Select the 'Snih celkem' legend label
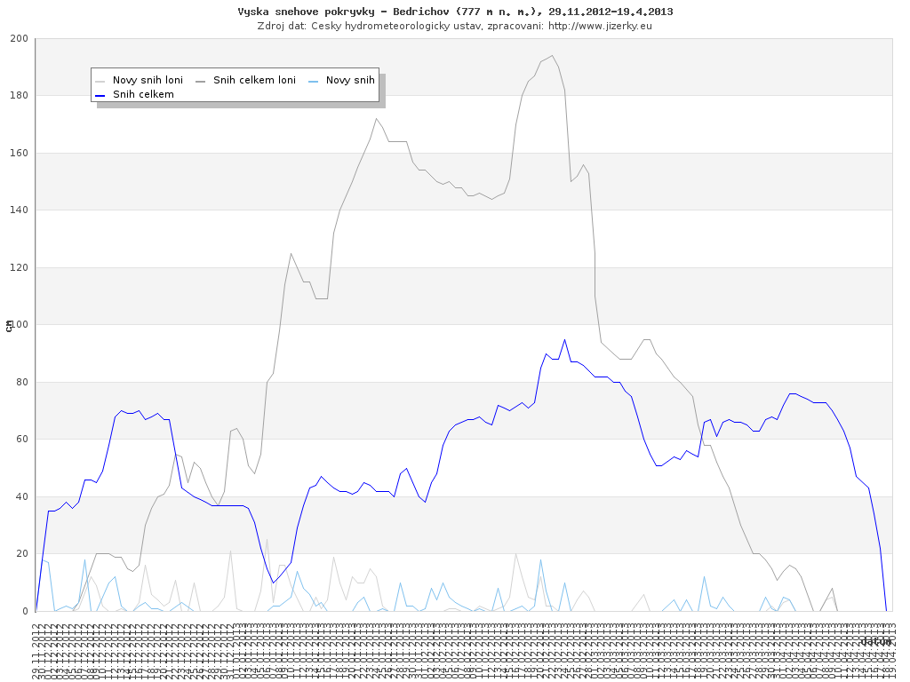 coord(143,93)
